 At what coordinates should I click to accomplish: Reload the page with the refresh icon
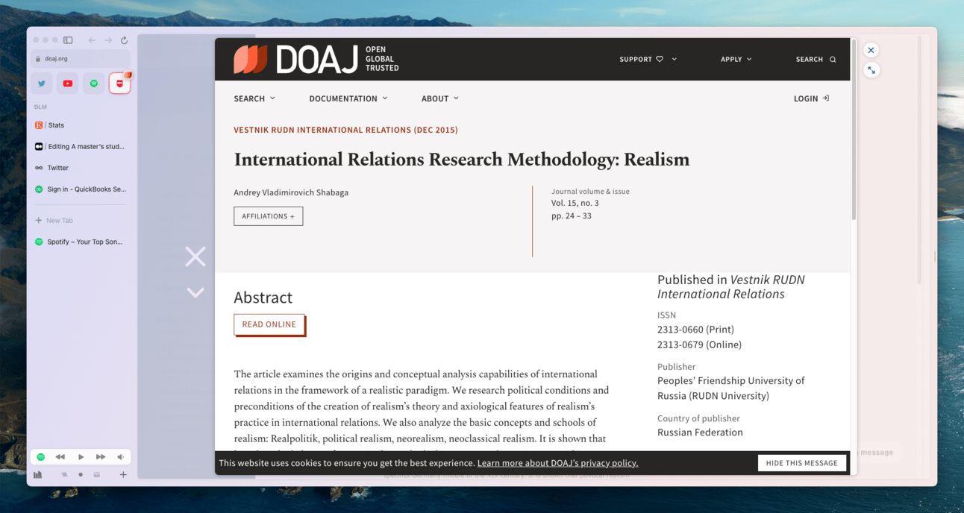tap(124, 40)
